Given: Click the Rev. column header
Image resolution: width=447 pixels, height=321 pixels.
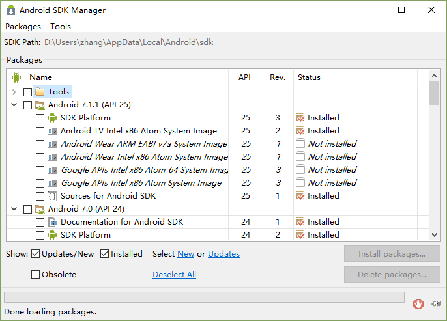Looking at the screenshot, I should (x=278, y=77).
